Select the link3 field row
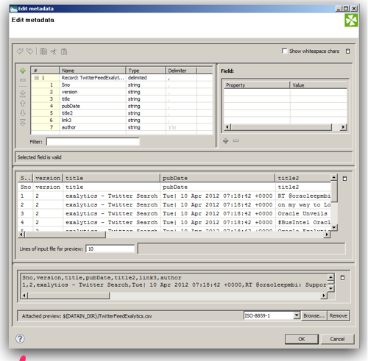The width and height of the screenshot is (368, 361). click(121, 120)
